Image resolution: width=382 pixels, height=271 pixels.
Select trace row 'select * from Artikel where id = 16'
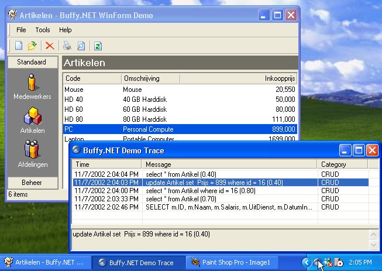(220, 191)
